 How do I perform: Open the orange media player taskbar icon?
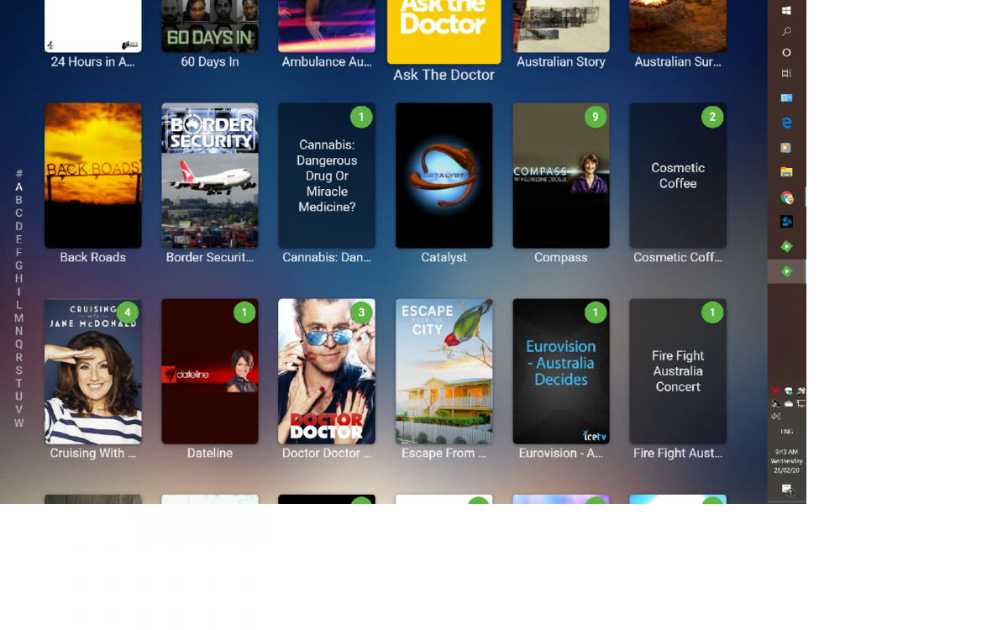786,148
